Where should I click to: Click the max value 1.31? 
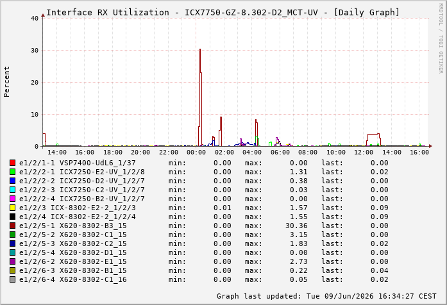pos(299,172)
